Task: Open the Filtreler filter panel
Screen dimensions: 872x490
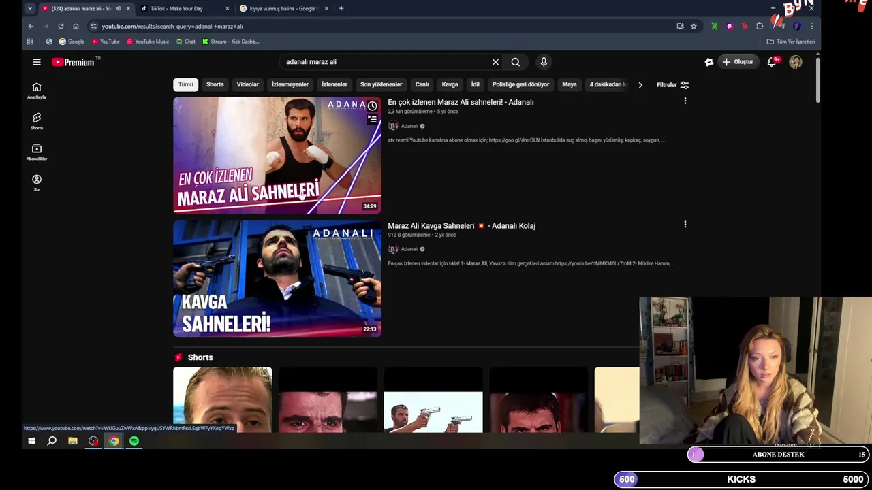Action: click(x=672, y=85)
